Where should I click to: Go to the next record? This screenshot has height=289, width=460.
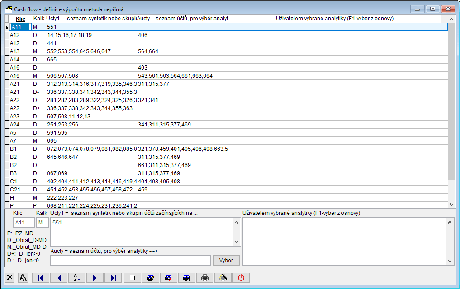95,278
